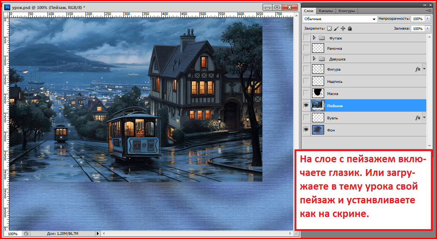The height and width of the screenshot is (239, 437).
Task: Open the blend mode Обычные dropdown
Action: [x=340, y=19]
